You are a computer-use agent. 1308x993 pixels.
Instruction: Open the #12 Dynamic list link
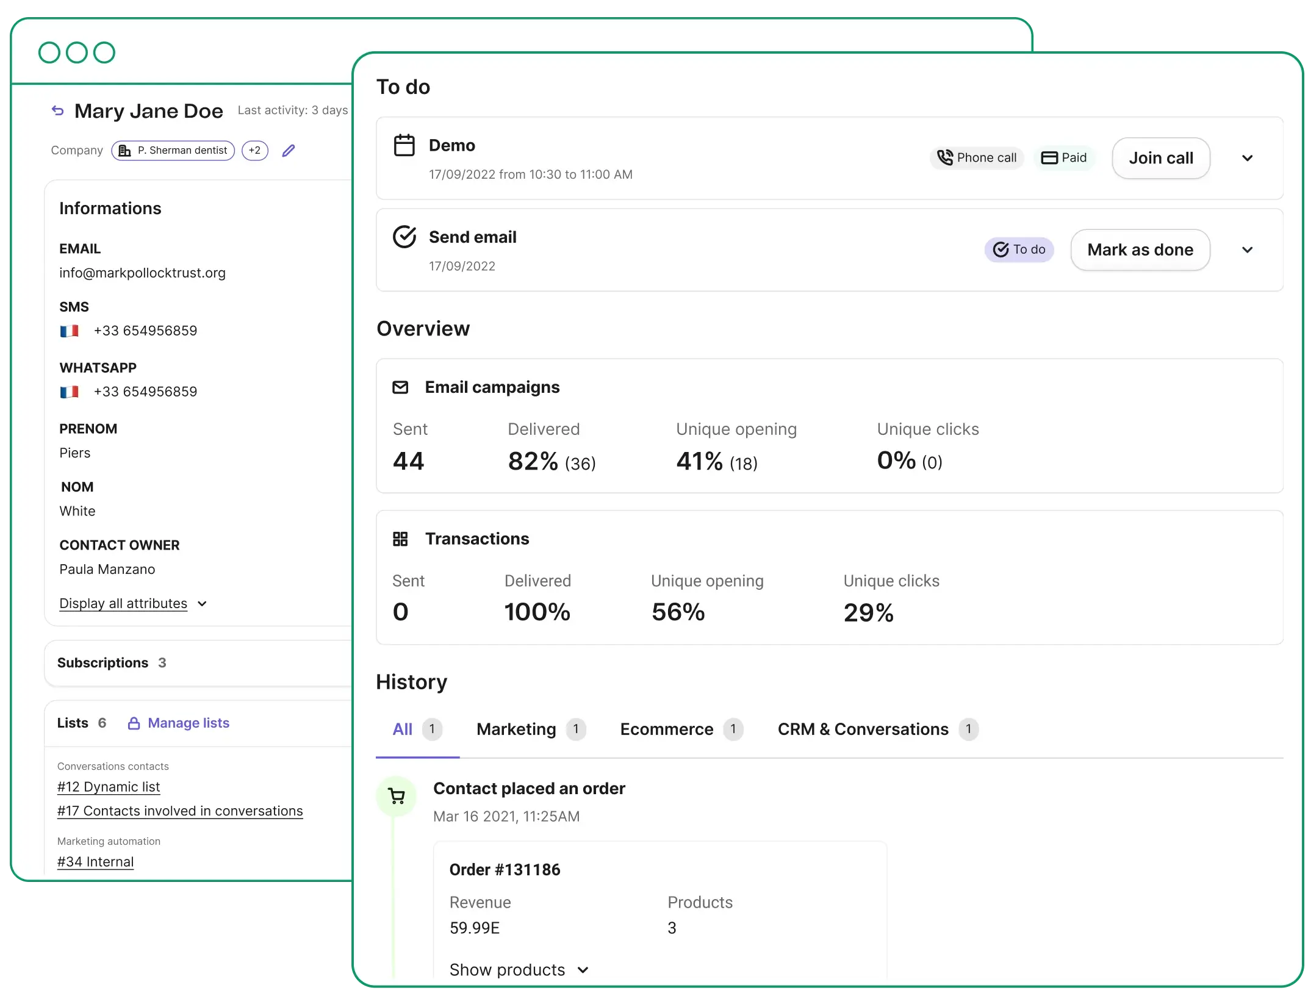tap(109, 787)
